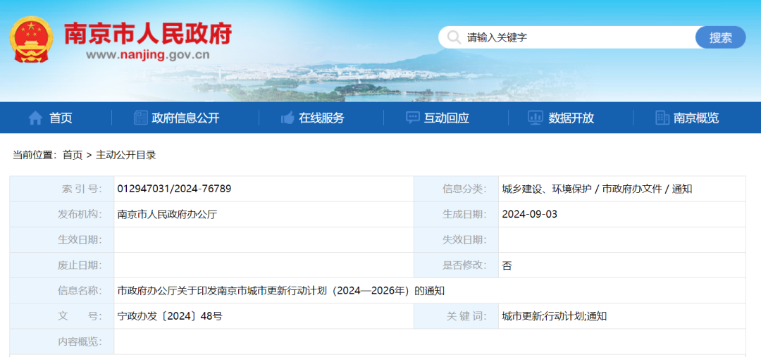761x357 pixels.
Task: Click the 首页 breadcrumb link
Action: pyautogui.click(x=73, y=155)
